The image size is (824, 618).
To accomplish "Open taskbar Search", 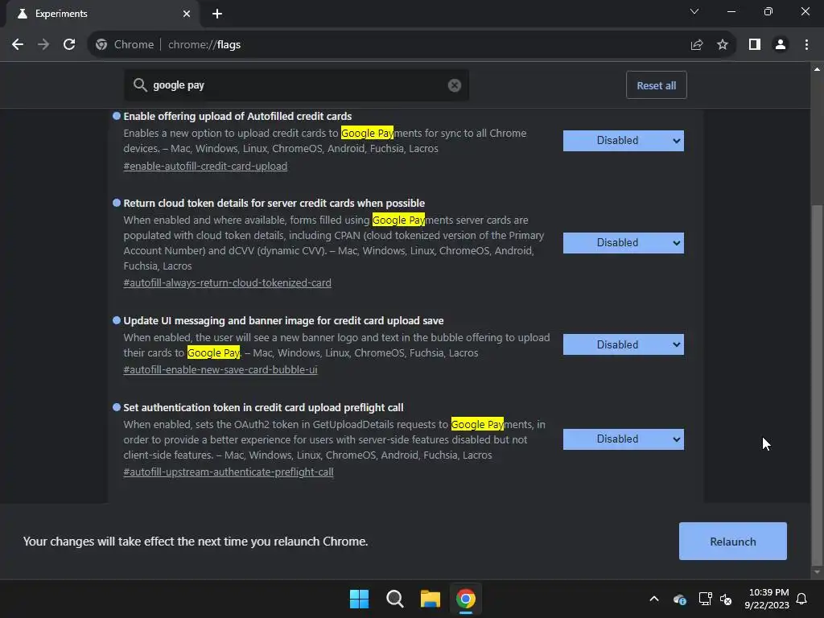I will [x=394, y=599].
